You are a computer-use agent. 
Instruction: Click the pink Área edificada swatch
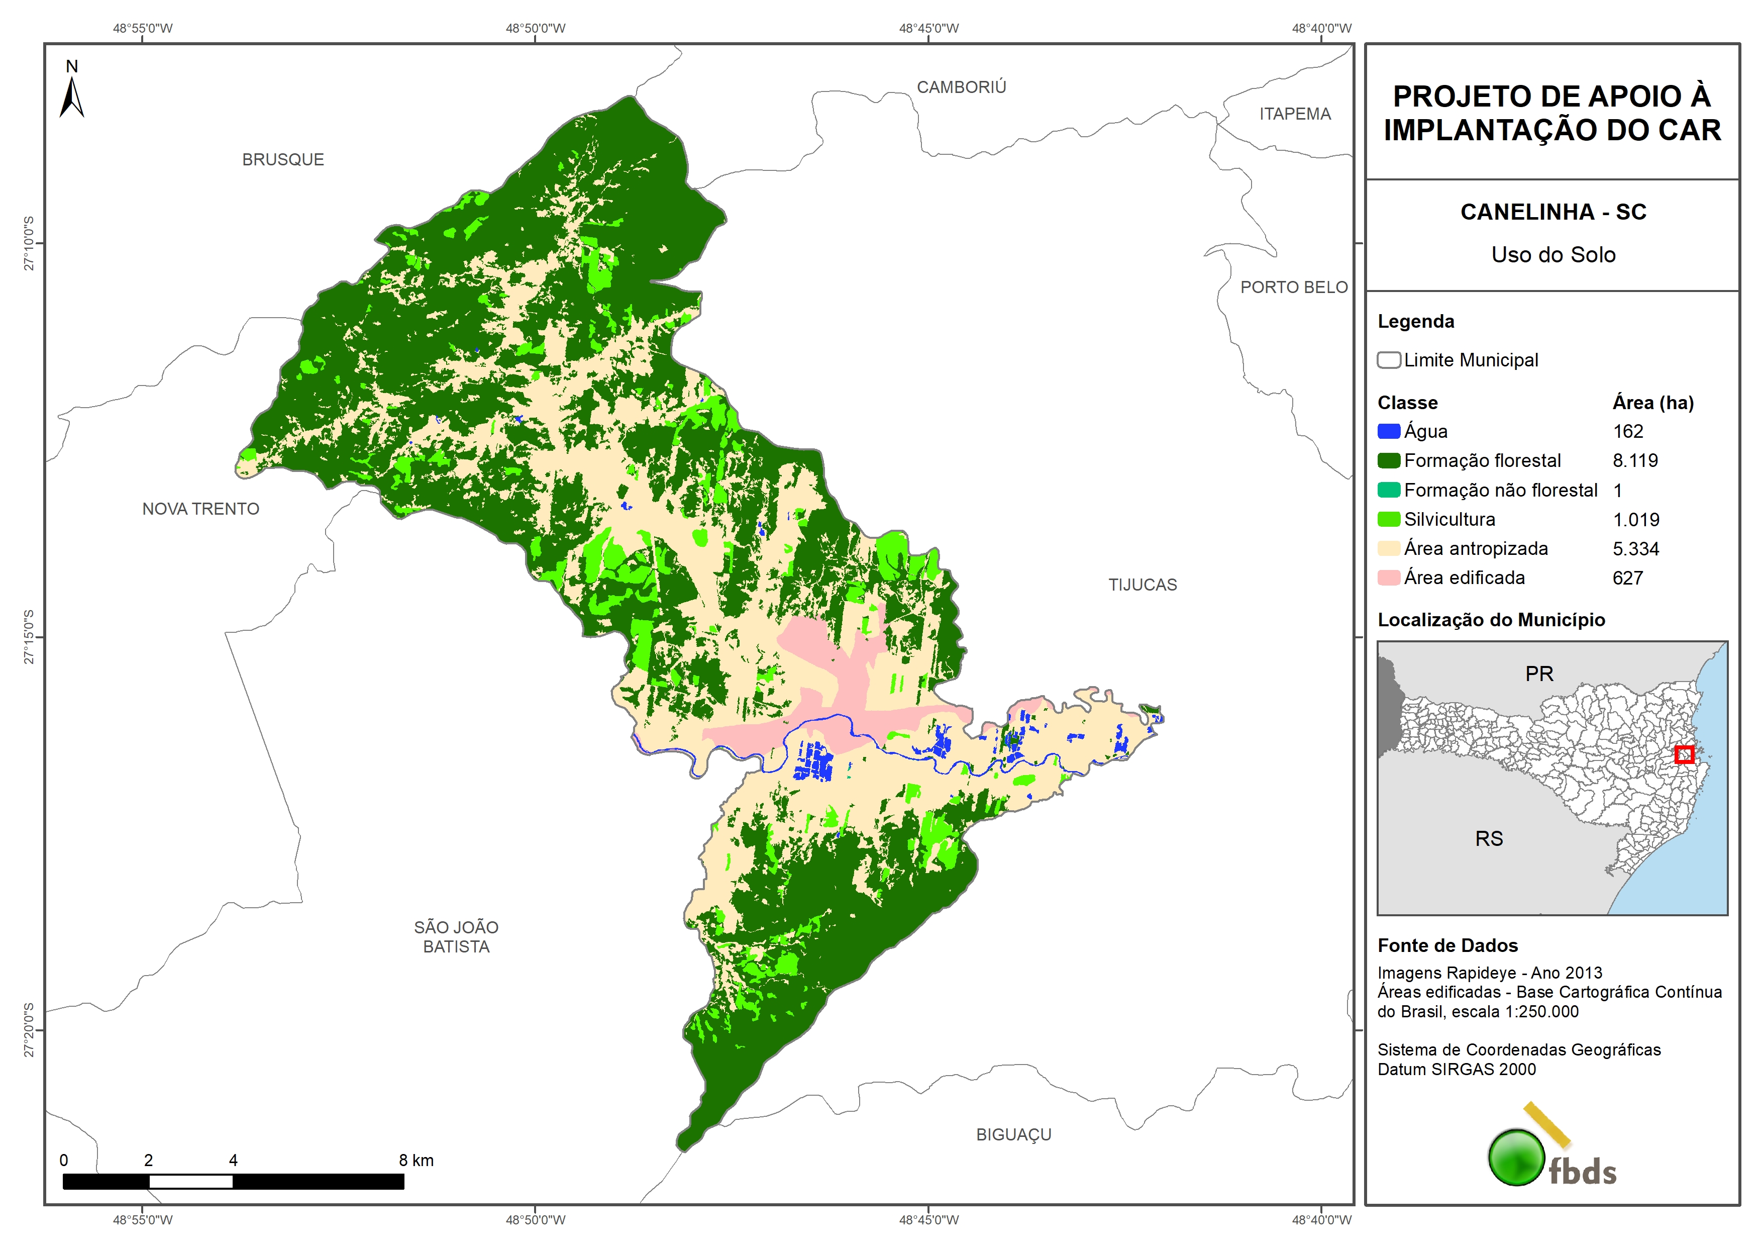coord(1388,578)
